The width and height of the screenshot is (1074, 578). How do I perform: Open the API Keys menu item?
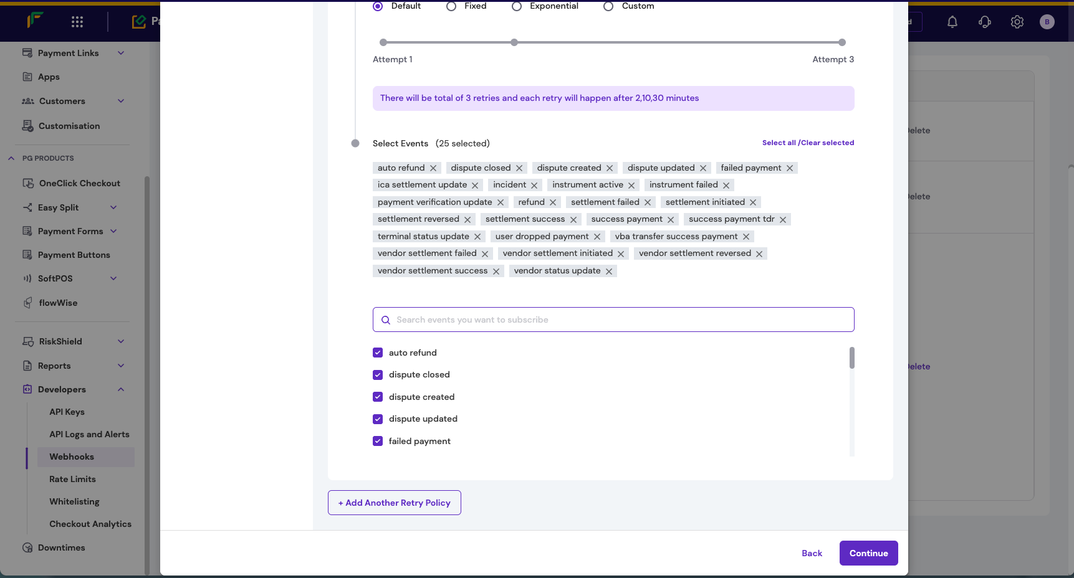point(67,412)
